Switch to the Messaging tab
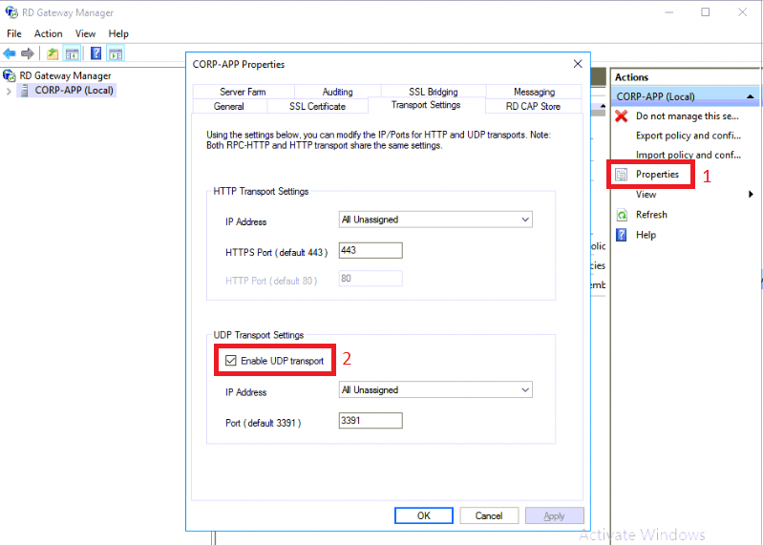Viewport: 763px width, 545px height. click(x=534, y=92)
